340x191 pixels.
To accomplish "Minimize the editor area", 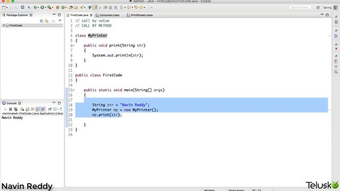I will coord(322,14).
